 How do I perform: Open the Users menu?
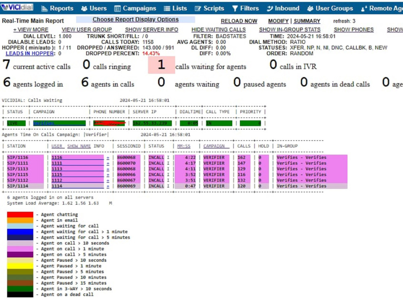(98, 8)
